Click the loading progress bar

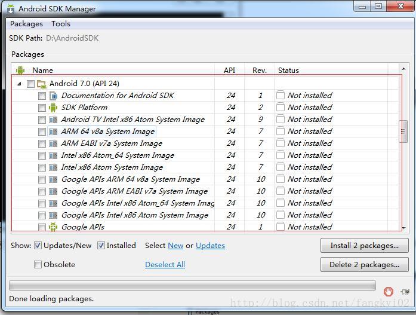point(192,286)
